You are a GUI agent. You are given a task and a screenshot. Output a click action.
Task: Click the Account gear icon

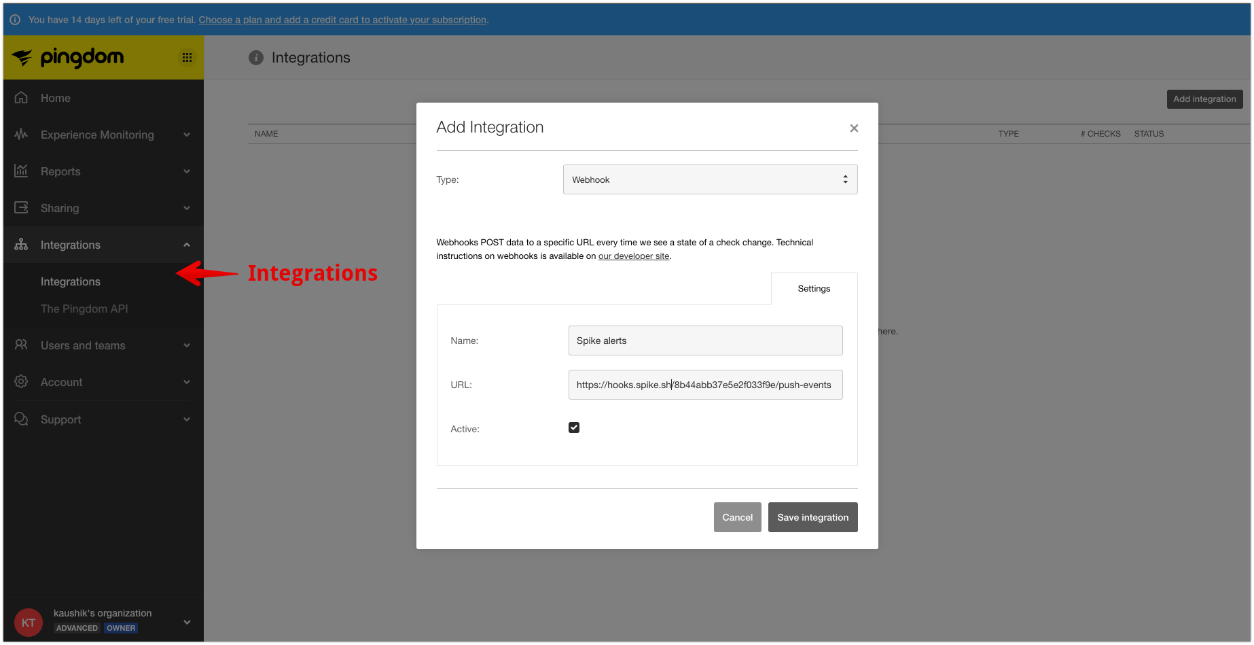21,382
